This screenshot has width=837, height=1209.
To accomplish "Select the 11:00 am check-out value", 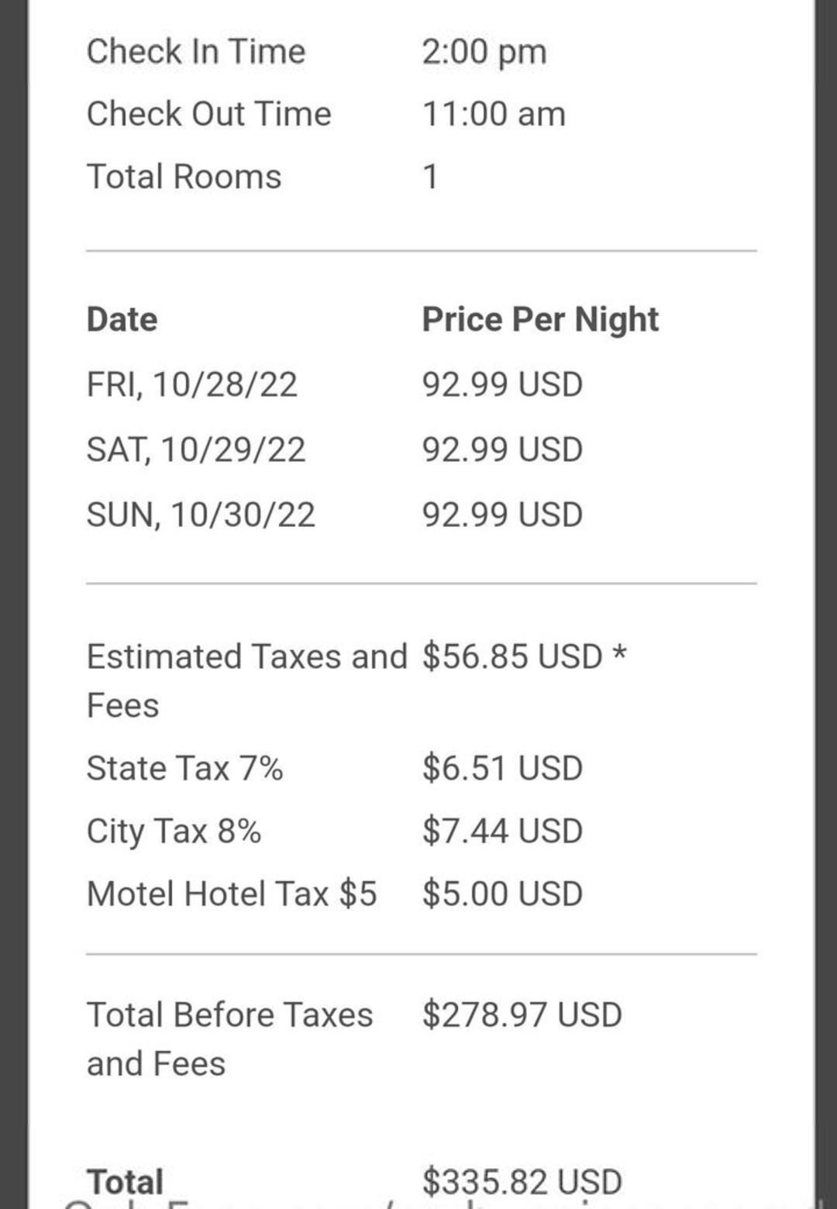I will click(494, 114).
